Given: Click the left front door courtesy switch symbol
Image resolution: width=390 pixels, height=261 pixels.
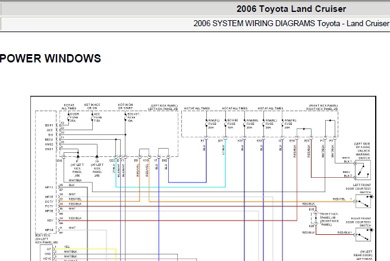Looking at the screenshot, I should pos(363,202).
